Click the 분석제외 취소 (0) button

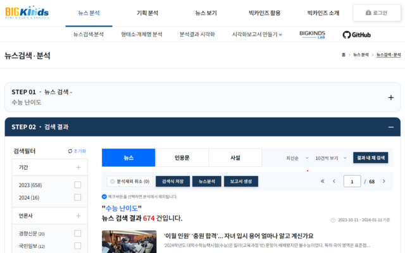click(130, 182)
